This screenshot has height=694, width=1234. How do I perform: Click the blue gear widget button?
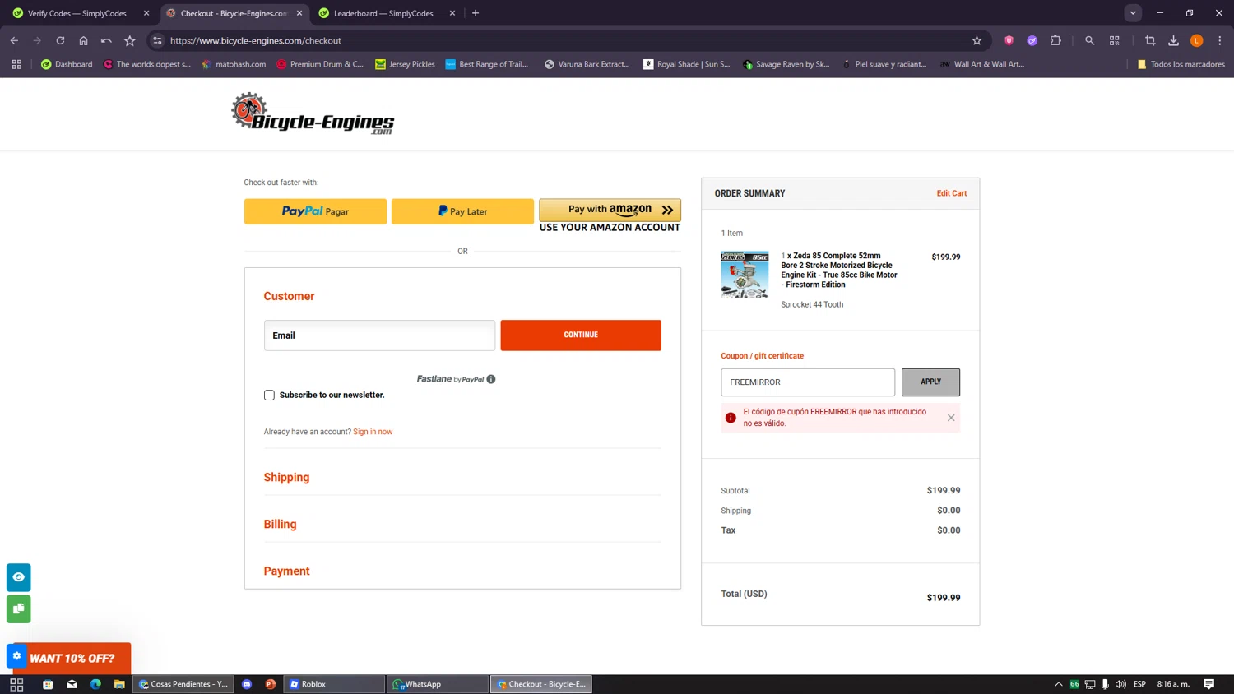point(16,656)
